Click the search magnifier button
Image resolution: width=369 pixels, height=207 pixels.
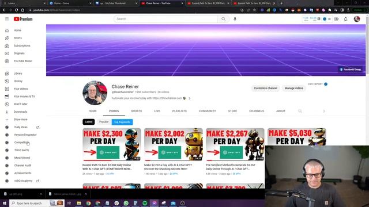223,19
